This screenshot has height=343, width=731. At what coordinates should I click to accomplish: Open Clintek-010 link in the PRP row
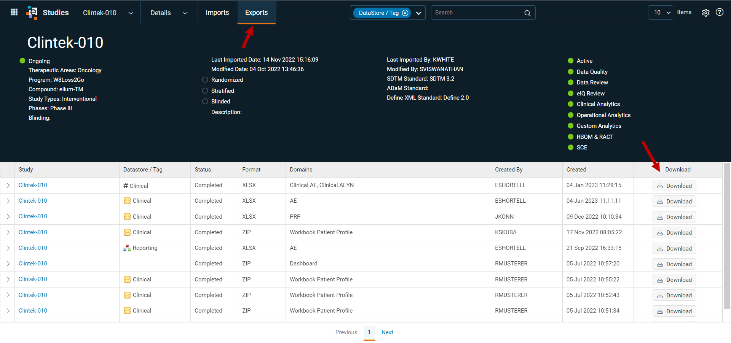pyautogui.click(x=33, y=216)
